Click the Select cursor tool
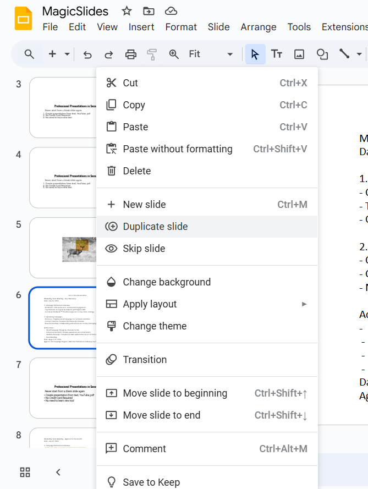This screenshot has height=489, width=368. point(255,54)
